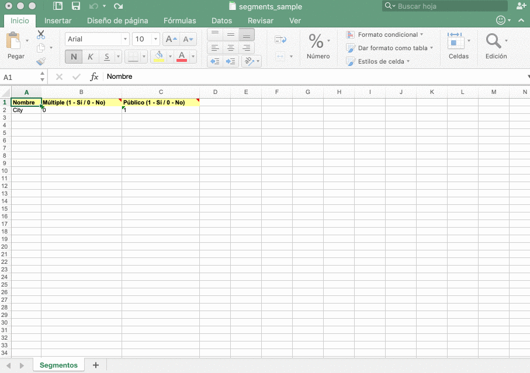Open the font color dropdown arrow
The width and height of the screenshot is (530, 373).
point(193,57)
